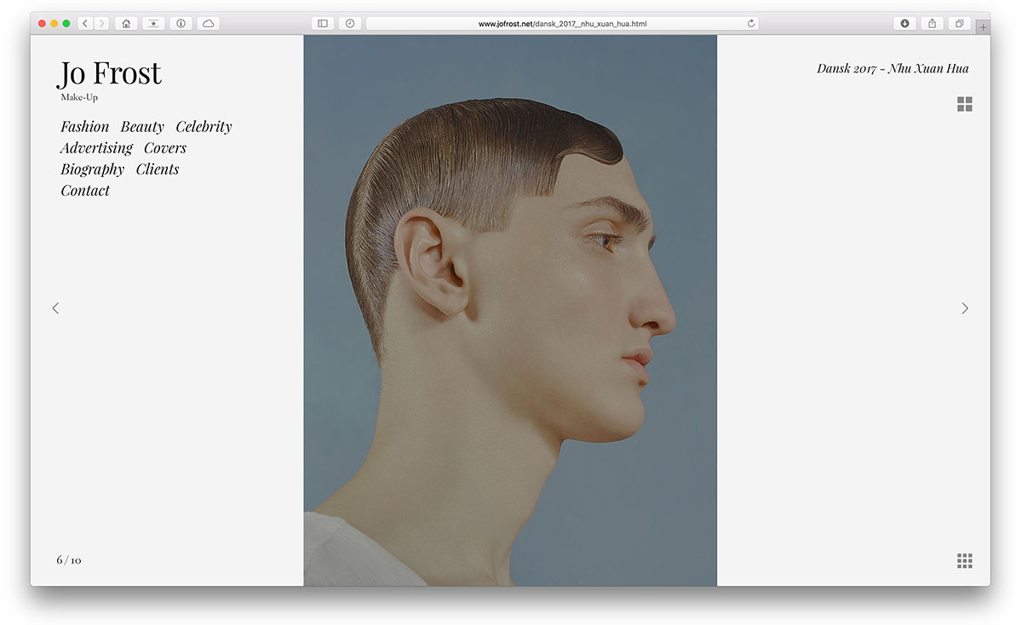Go back with Safari's back arrow
Viewport: 1022px width, 625px height.
pos(85,24)
